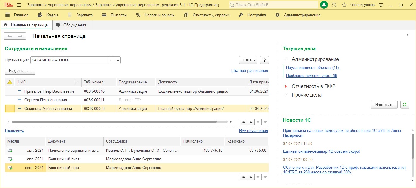Click the back navigation arrow
Screen dimensions: 416x188
pyautogui.click(x=10, y=36)
